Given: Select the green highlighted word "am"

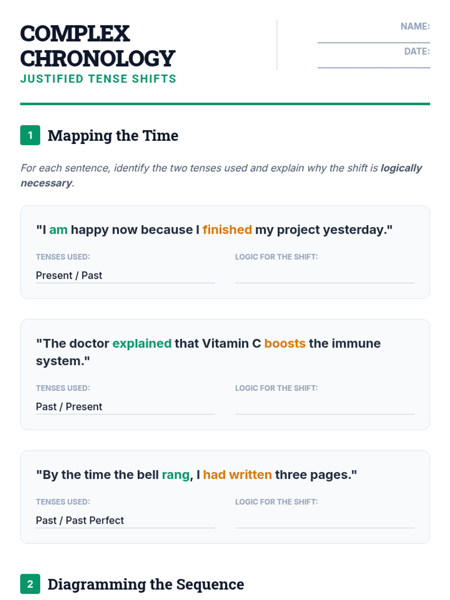Looking at the screenshot, I should click(58, 229).
